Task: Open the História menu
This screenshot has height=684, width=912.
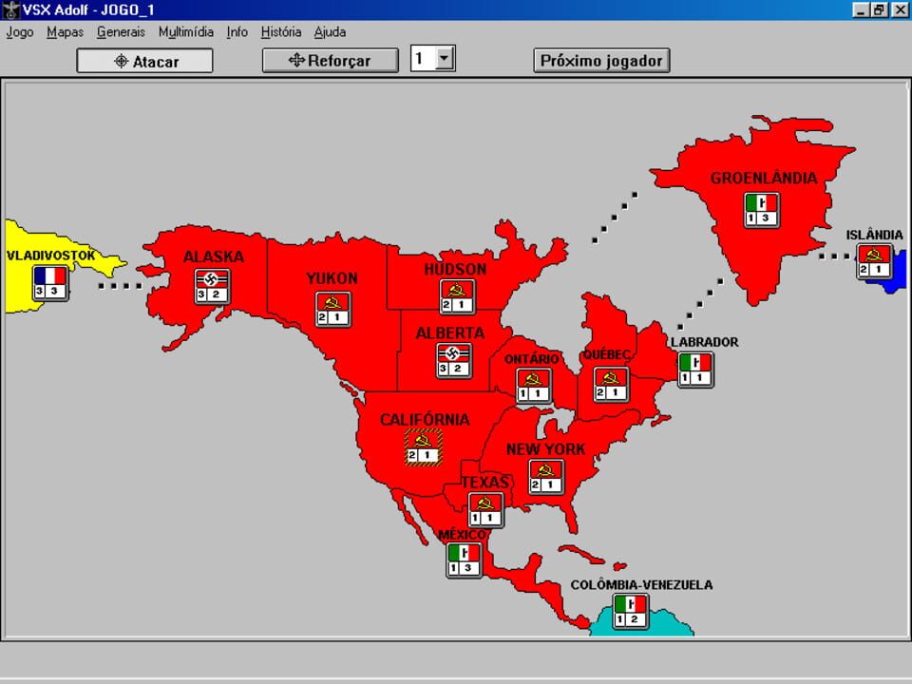Action: pyautogui.click(x=281, y=32)
